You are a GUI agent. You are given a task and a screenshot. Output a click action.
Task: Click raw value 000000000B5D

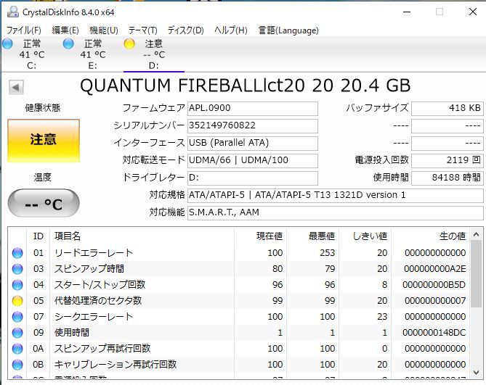[434, 285]
